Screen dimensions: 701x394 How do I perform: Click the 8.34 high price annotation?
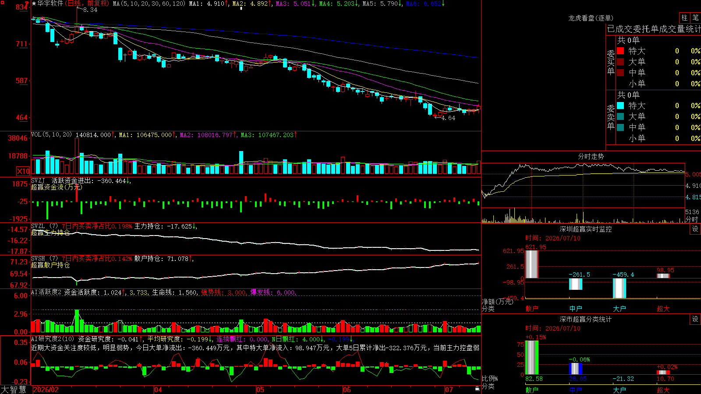90,10
